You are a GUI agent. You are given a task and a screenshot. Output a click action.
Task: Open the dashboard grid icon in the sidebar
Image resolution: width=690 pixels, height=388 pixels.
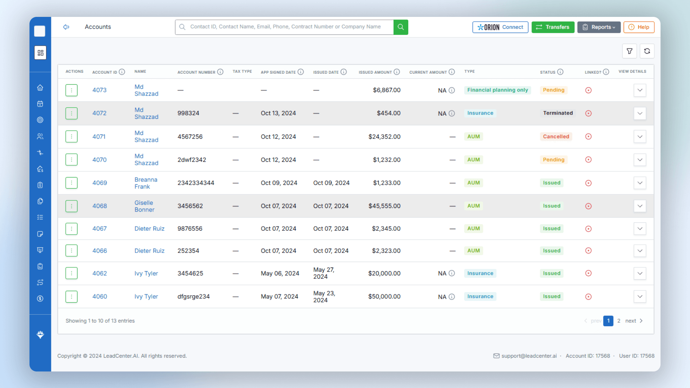[x=40, y=53]
